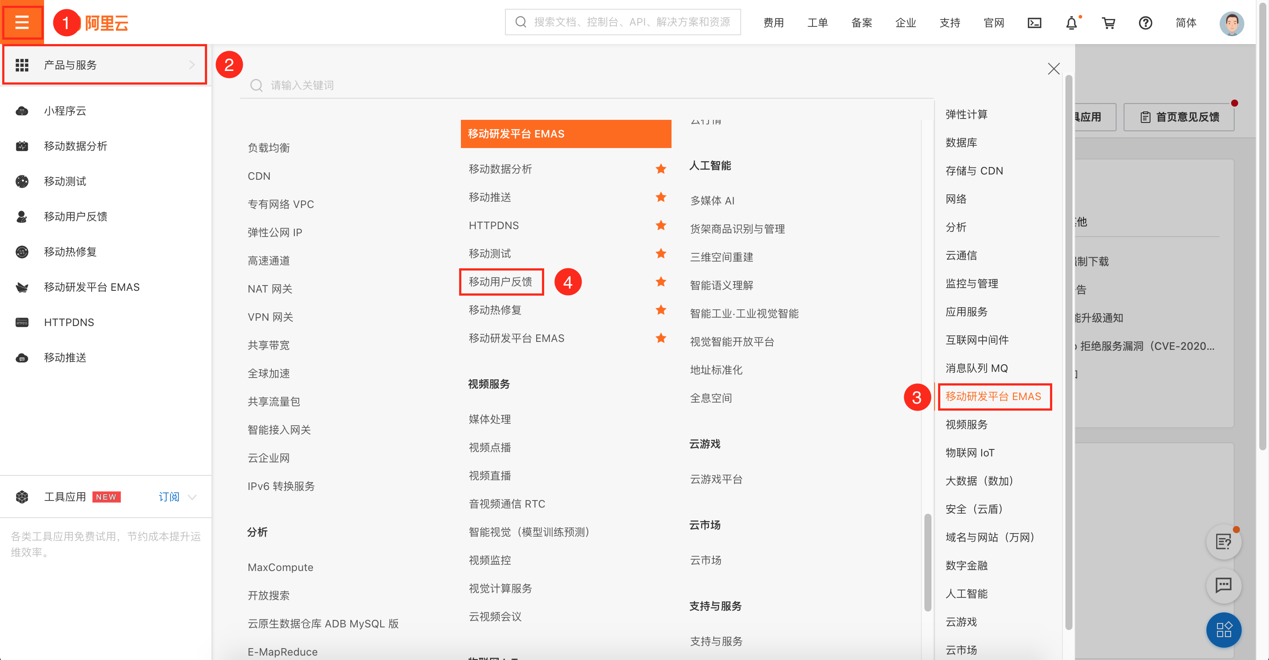Select 消息队列 MQ category
This screenshot has width=1269, height=660.
[976, 368]
